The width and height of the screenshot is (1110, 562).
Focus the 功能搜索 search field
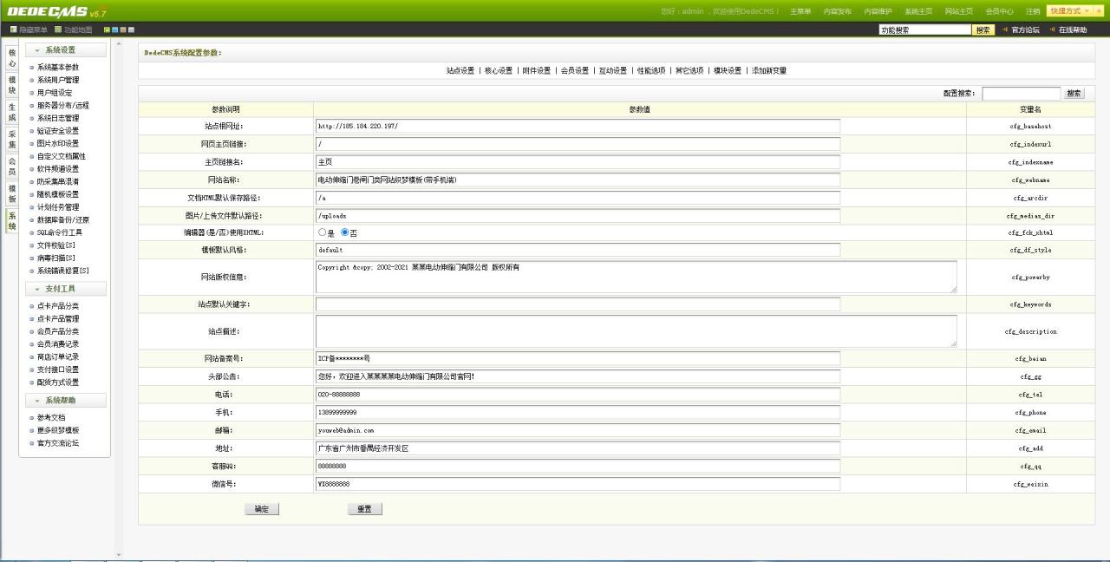(x=924, y=29)
